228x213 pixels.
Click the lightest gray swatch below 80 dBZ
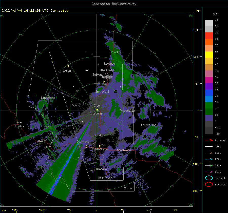click(x=209, y=23)
